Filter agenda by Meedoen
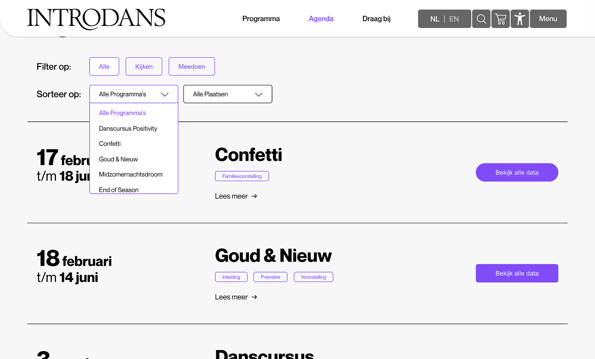 (x=192, y=67)
